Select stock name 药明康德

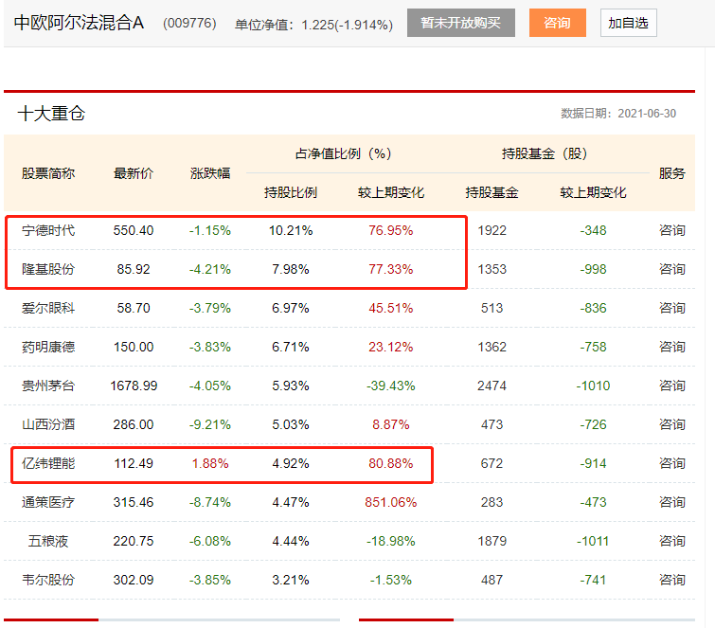48,347
